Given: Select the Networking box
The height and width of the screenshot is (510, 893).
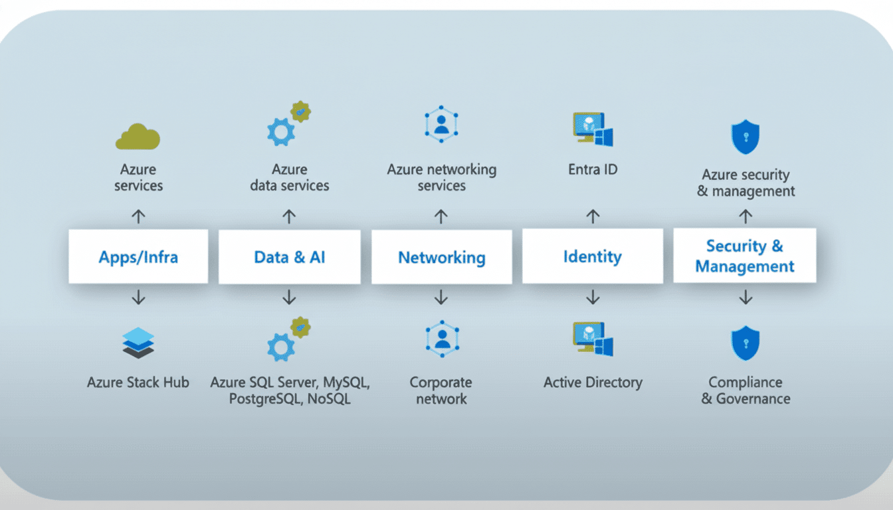Looking at the screenshot, I should pos(441,257).
